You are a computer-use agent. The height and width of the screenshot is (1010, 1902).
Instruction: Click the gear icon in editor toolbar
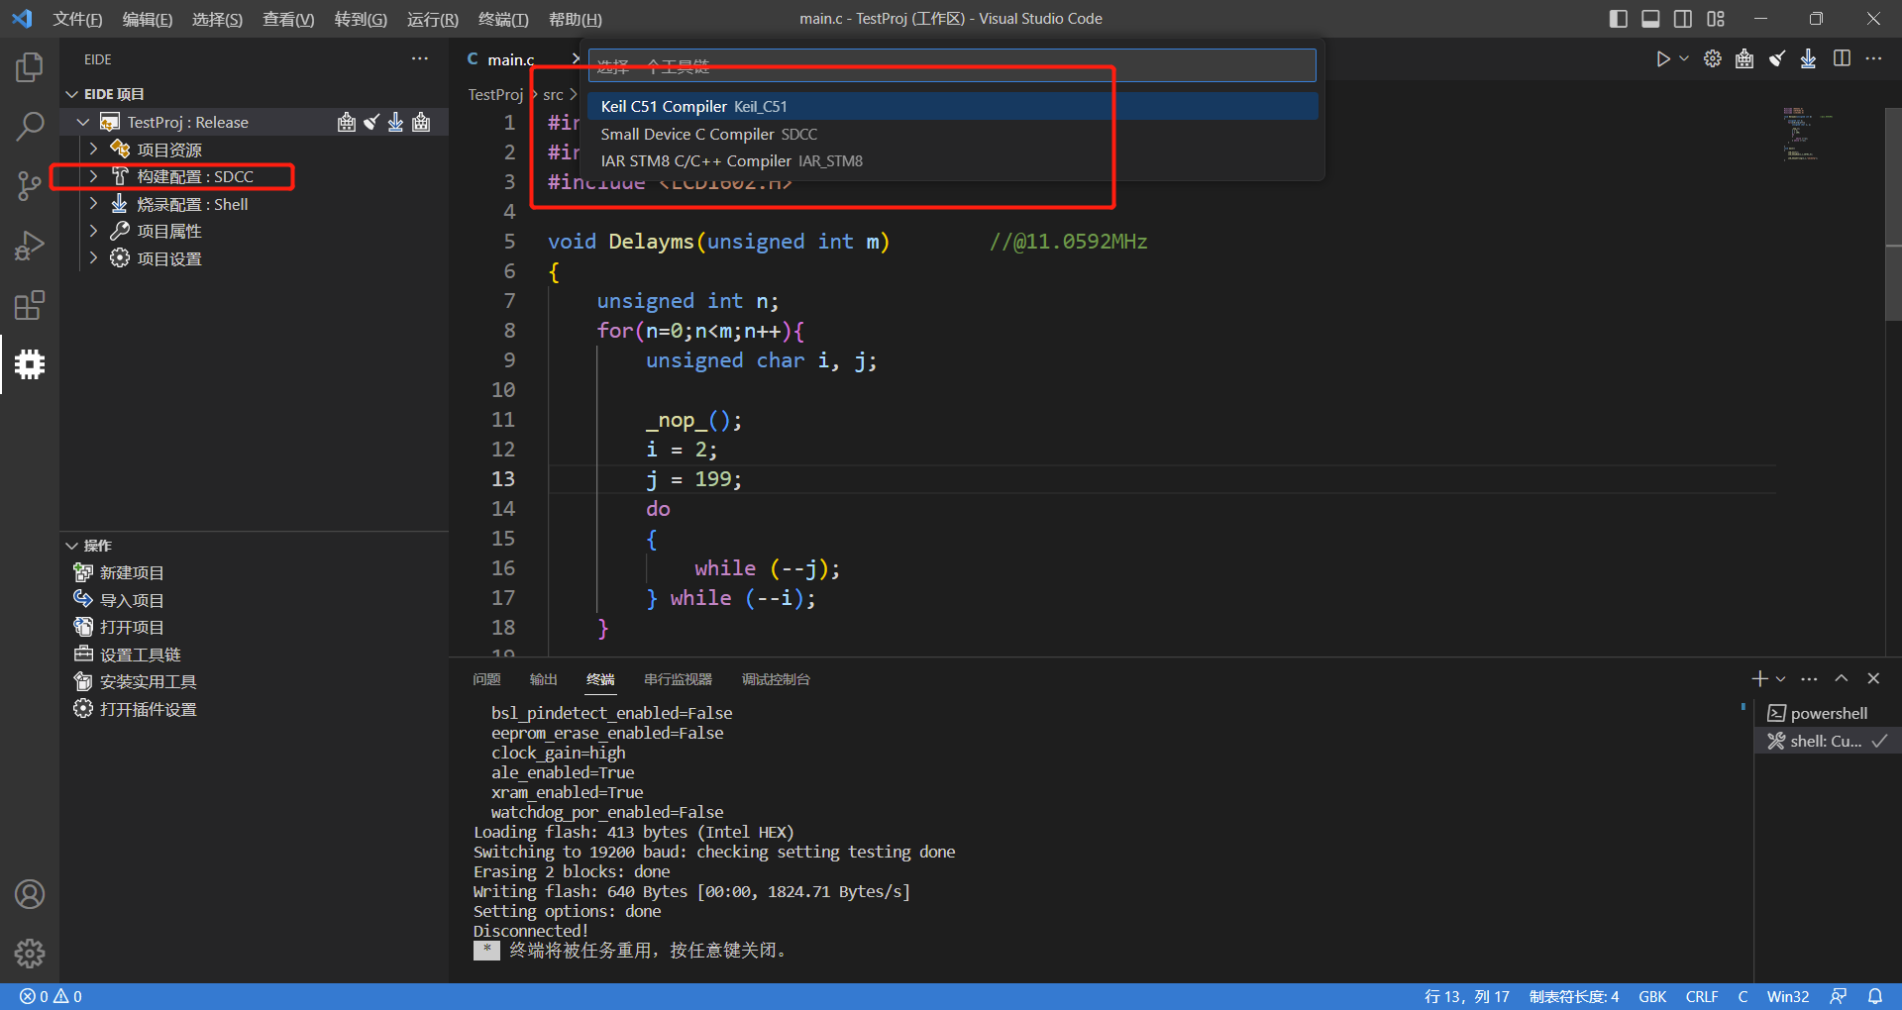click(1713, 59)
